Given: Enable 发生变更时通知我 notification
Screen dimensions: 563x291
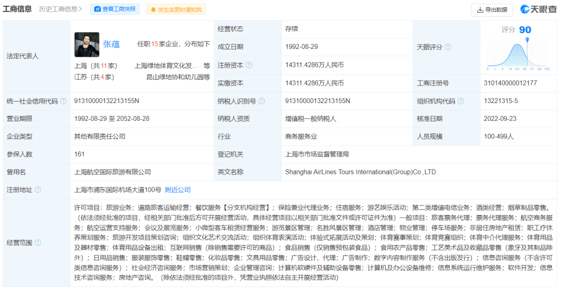Looking at the screenshot, I should click(x=176, y=9).
